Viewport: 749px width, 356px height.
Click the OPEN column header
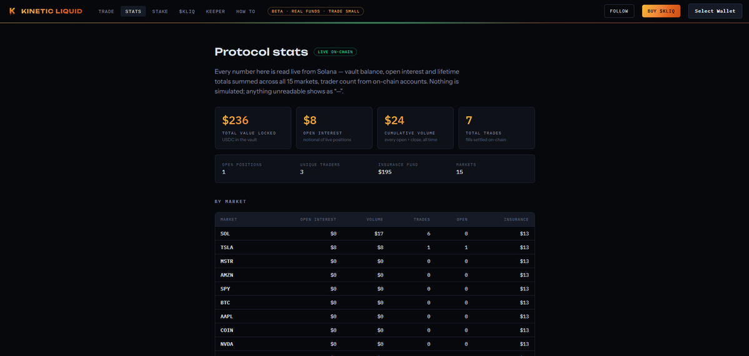462,219
